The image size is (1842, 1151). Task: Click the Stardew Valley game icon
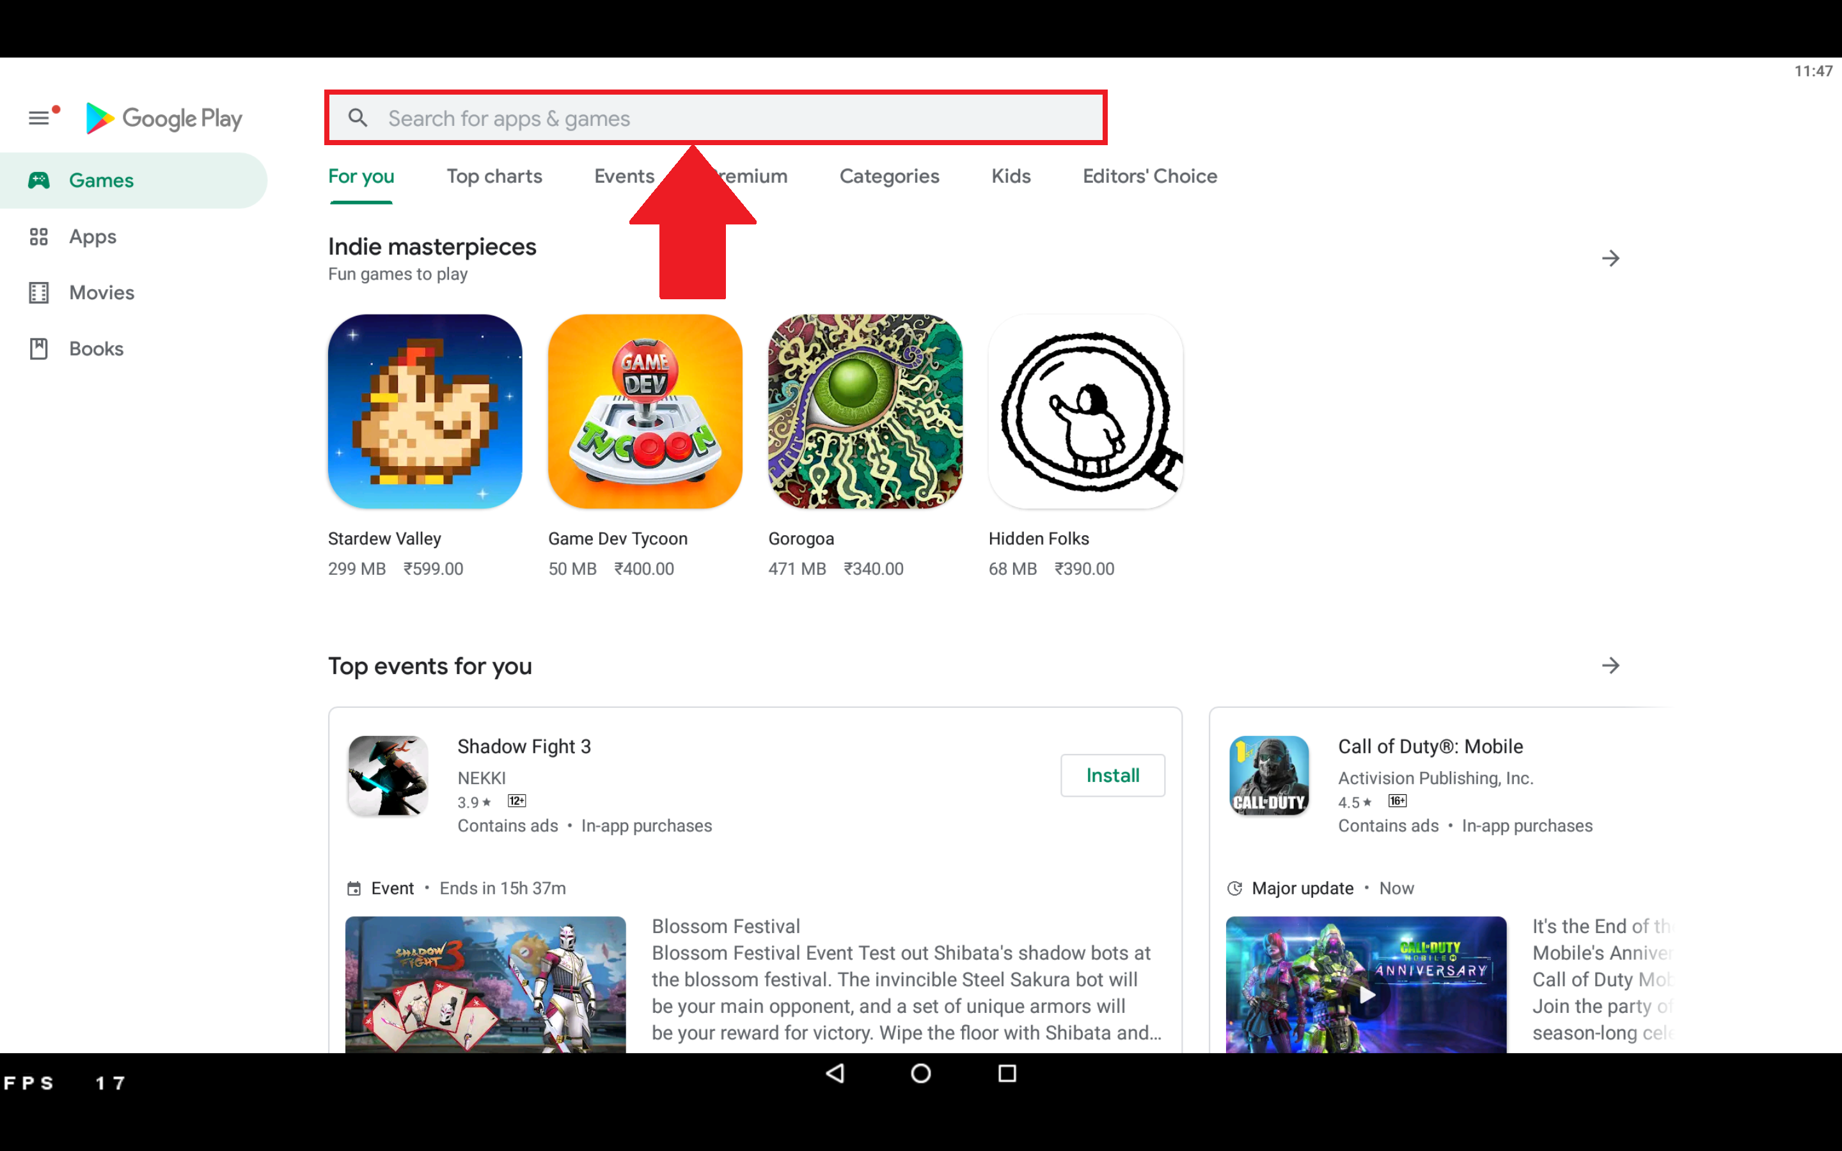[424, 411]
